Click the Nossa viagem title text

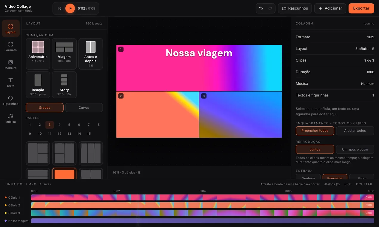[x=199, y=53]
